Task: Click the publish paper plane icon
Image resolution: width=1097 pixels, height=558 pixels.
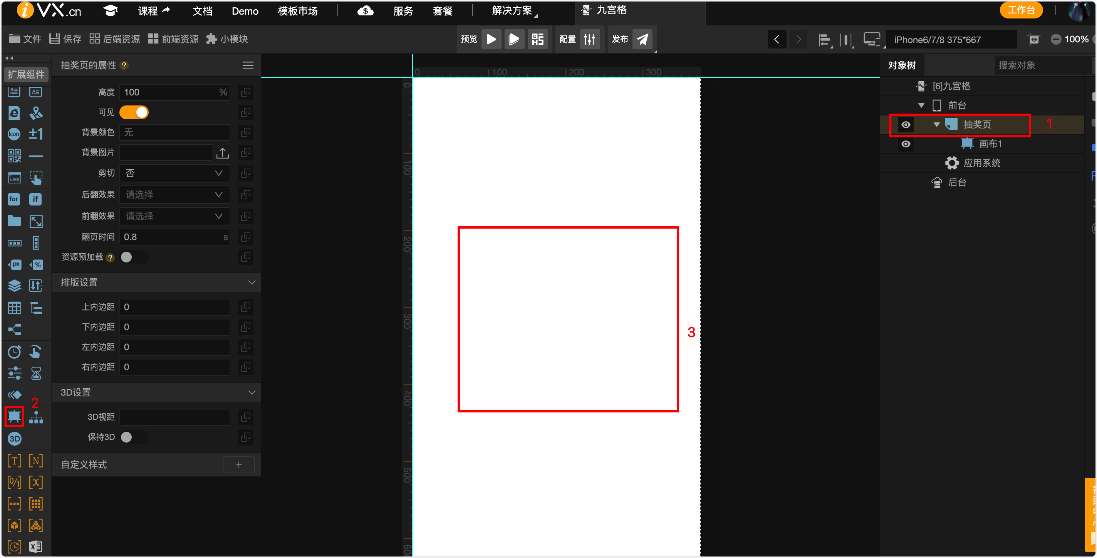Action: (642, 39)
